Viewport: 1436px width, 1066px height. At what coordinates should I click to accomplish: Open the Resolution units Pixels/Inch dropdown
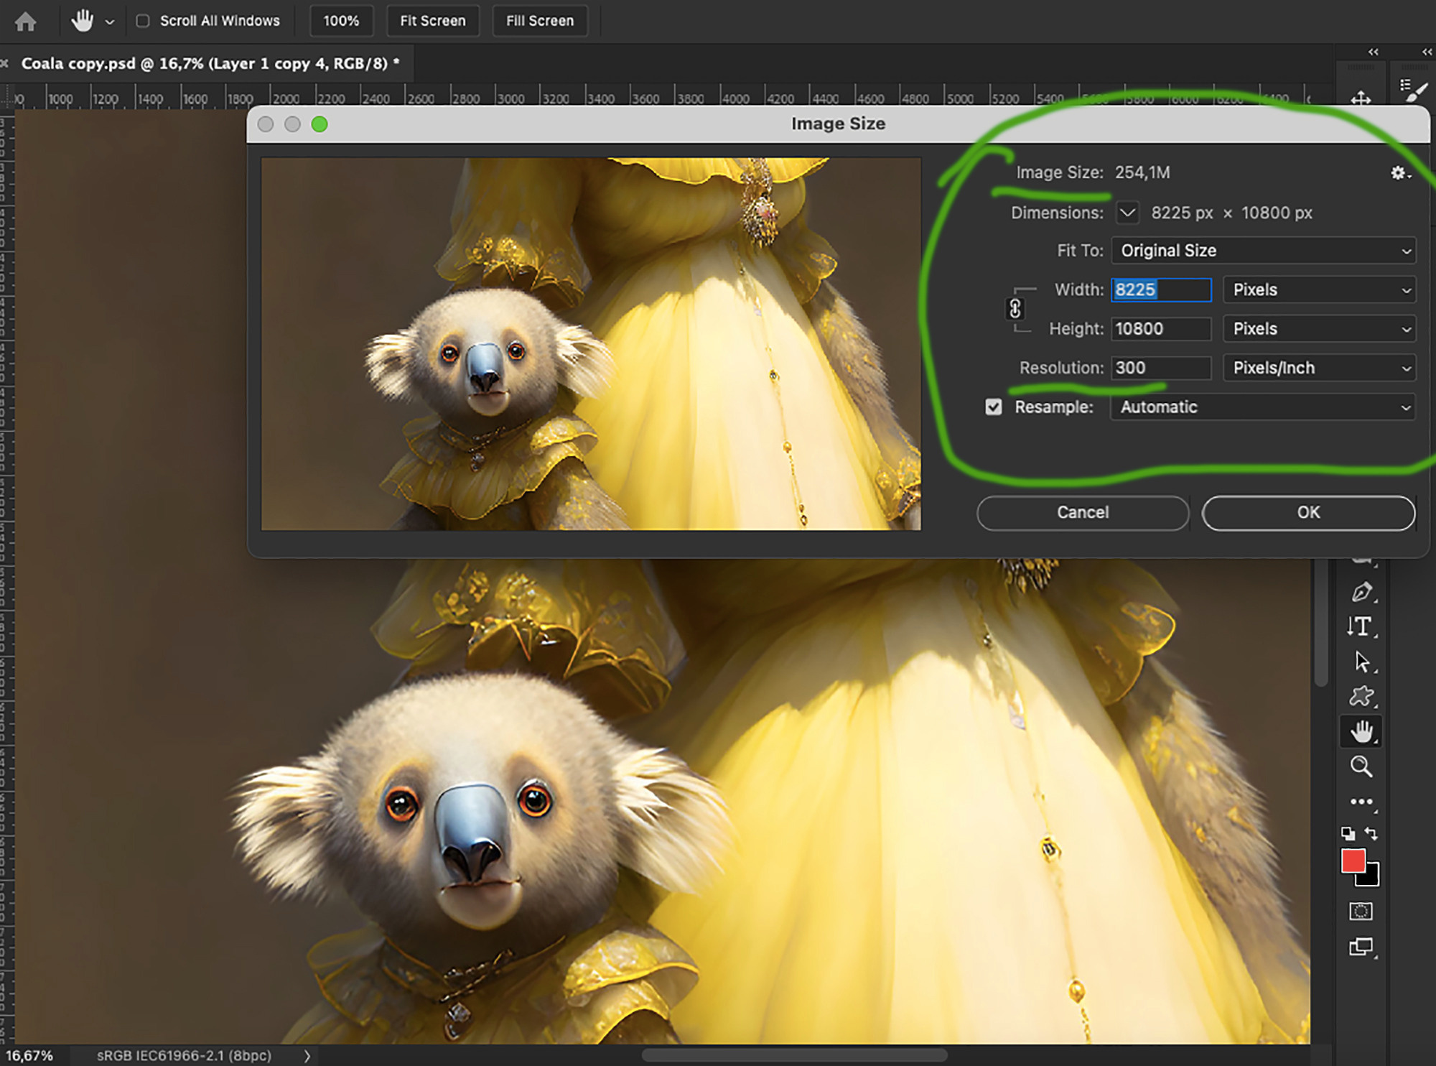1318,368
